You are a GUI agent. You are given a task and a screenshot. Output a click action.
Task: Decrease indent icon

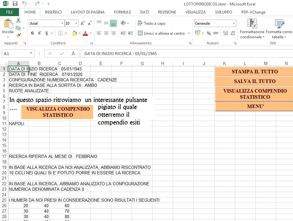(123, 33)
